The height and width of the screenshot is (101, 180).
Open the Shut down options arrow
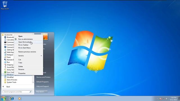pos(46,92)
